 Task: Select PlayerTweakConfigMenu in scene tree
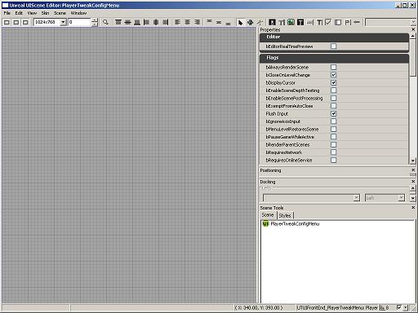tap(295, 223)
